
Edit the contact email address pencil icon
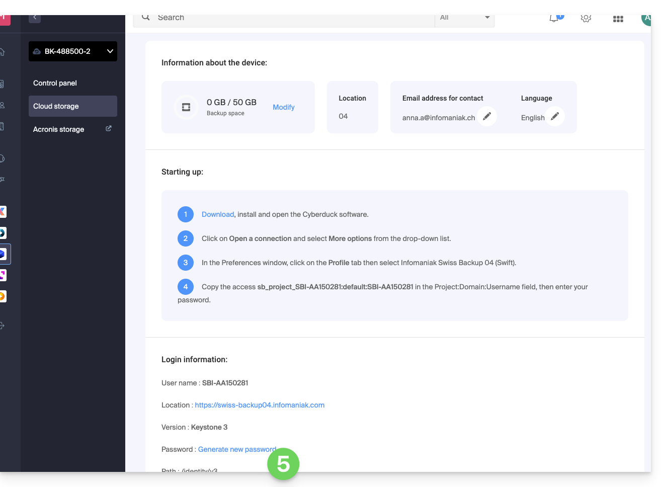(x=486, y=116)
